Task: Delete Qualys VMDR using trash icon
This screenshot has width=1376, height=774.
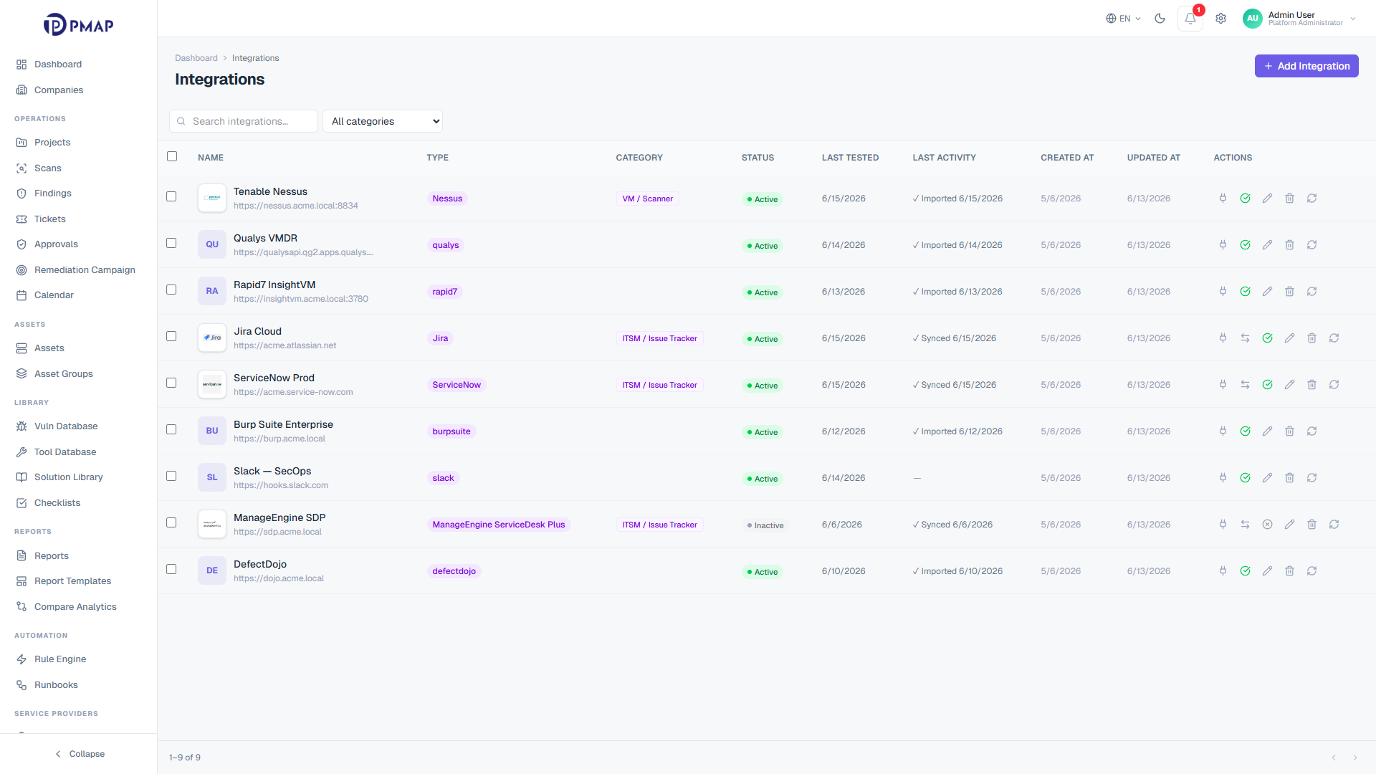Action: pyautogui.click(x=1289, y=245)
